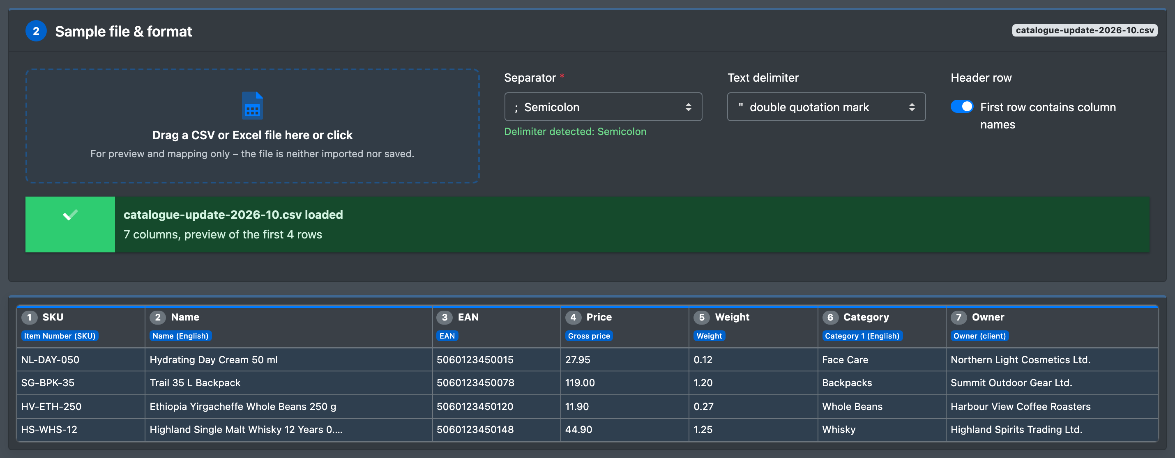The height and width of the screenshot is (458, 1175).
Task: Select the Item Number (SKU) mapping tag
Action: click(60, 336)
